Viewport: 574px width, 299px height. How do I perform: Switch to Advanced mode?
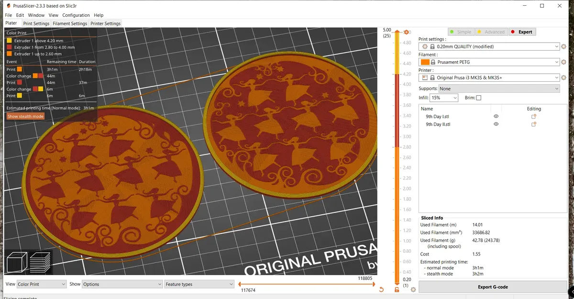(x=491, y=32)
